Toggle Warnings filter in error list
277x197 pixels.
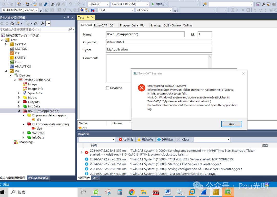tap(145, 139)
